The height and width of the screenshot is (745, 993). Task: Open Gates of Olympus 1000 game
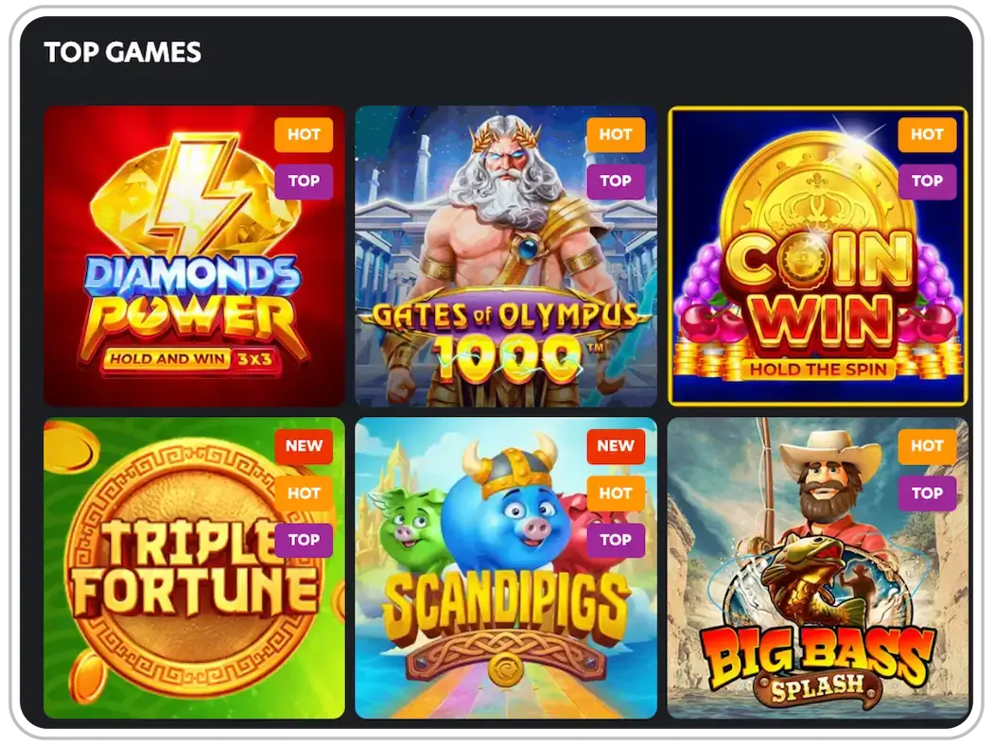pos(505,256)
